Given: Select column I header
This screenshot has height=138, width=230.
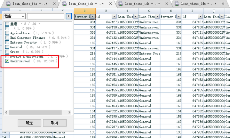Looking at the screenshot, I should (193, 11).
